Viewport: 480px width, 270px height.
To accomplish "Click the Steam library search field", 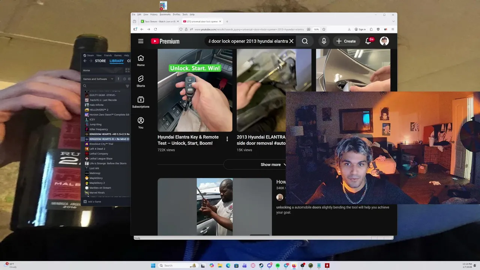I will (103, 86).
